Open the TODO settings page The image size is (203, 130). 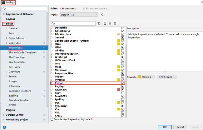12,105
